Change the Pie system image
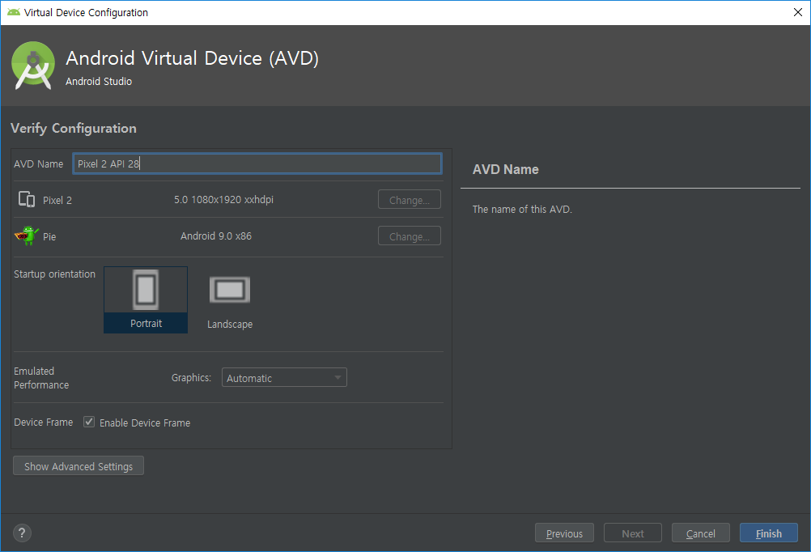This screenshot has width=811, height=552. tap(409, 236)
